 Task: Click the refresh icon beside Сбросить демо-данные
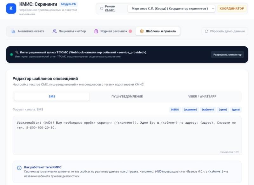point(207,31)
